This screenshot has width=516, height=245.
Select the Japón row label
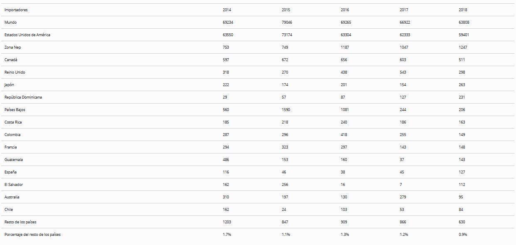coord(10,85)
